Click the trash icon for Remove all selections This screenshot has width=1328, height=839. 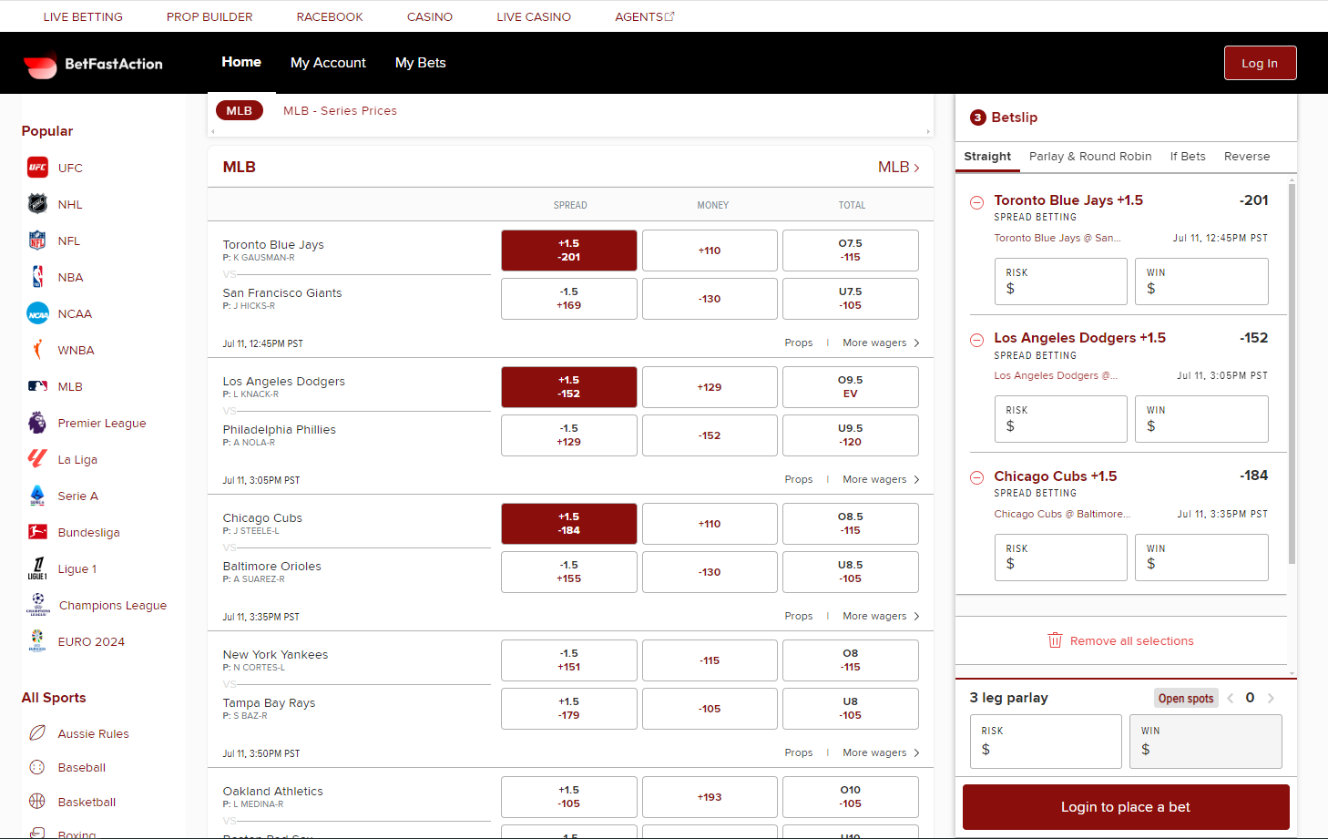(x=1056, y=640)
